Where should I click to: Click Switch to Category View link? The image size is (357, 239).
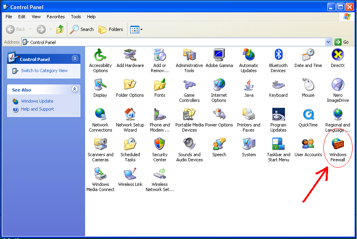[x=44, y=71]
